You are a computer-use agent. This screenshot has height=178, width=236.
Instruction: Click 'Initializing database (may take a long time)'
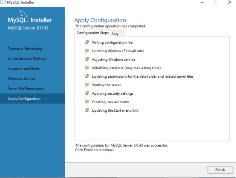[126, 68]
